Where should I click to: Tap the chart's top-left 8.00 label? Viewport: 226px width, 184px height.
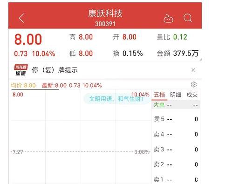point(18,95)
